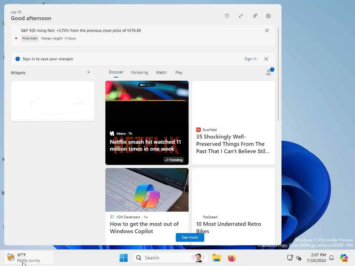Screen dimensions: 355x266
Task: Switch to Watch tab
Action: 161,72
